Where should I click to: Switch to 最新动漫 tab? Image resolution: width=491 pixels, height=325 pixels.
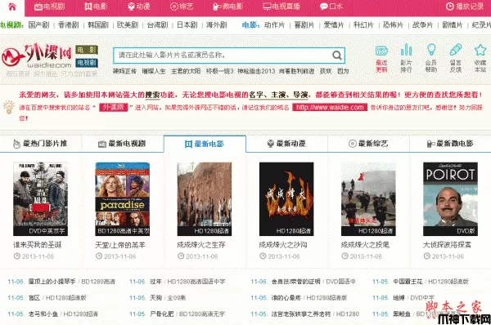[286, 144]
